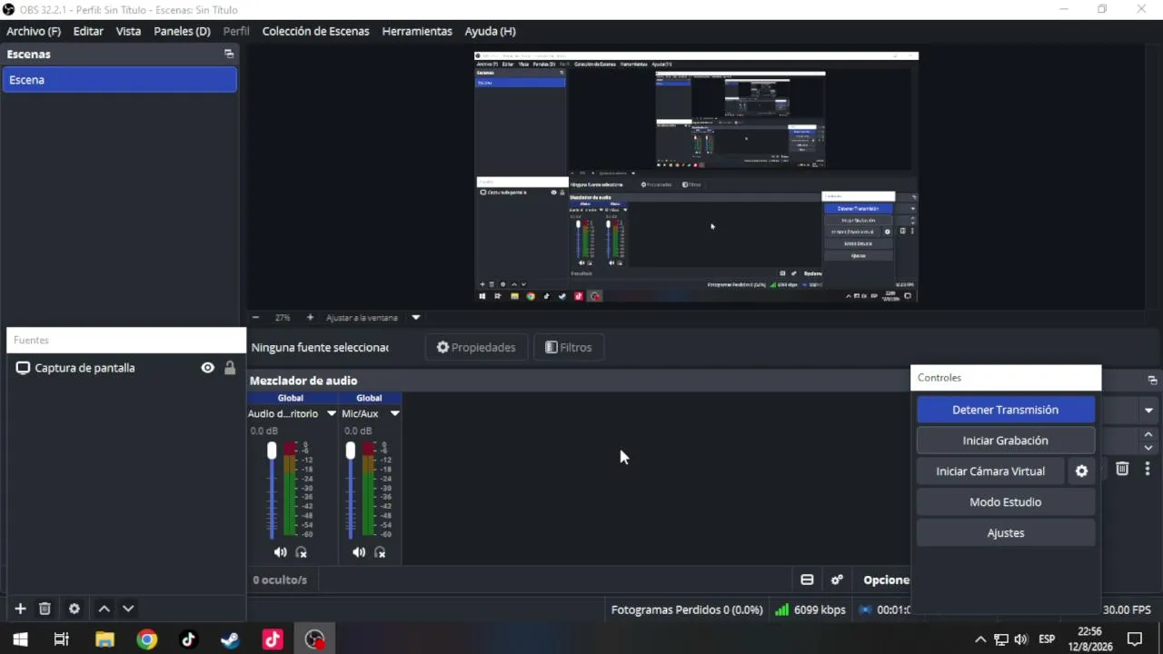This screenshot has height=654, width=1163.
Task: Open source properties via the Fuentes gear icon
Action: point(75,609)
